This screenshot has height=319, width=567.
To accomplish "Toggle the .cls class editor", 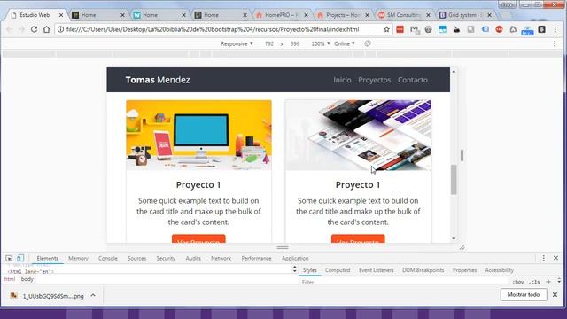I will coord(534,282).
